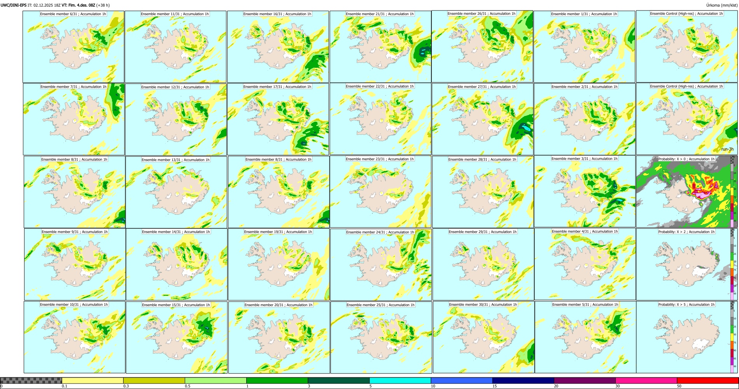Select the Ensemble member 16/31 map panel
The image size is (739, 389).
pos(278,47)
